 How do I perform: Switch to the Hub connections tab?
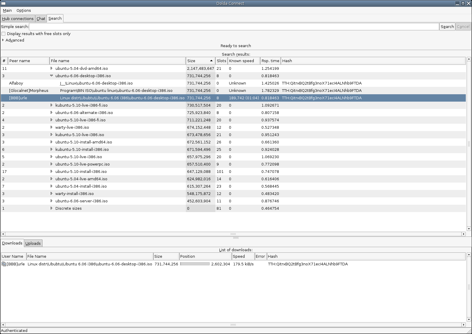tap(18, 19)
